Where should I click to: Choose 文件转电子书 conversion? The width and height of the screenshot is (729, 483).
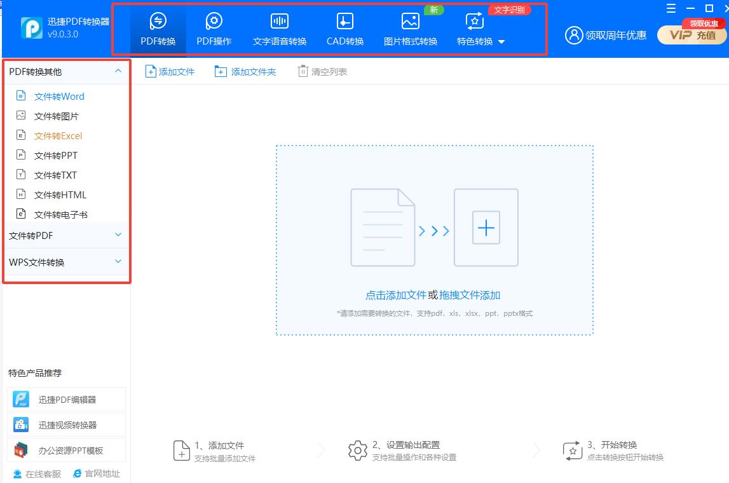pos(62,214)
